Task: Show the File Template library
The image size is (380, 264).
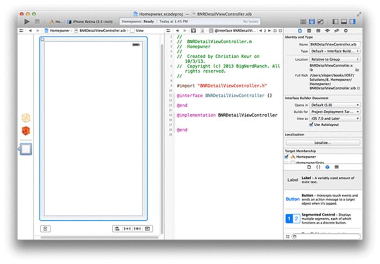Action: tap(309, 167)
